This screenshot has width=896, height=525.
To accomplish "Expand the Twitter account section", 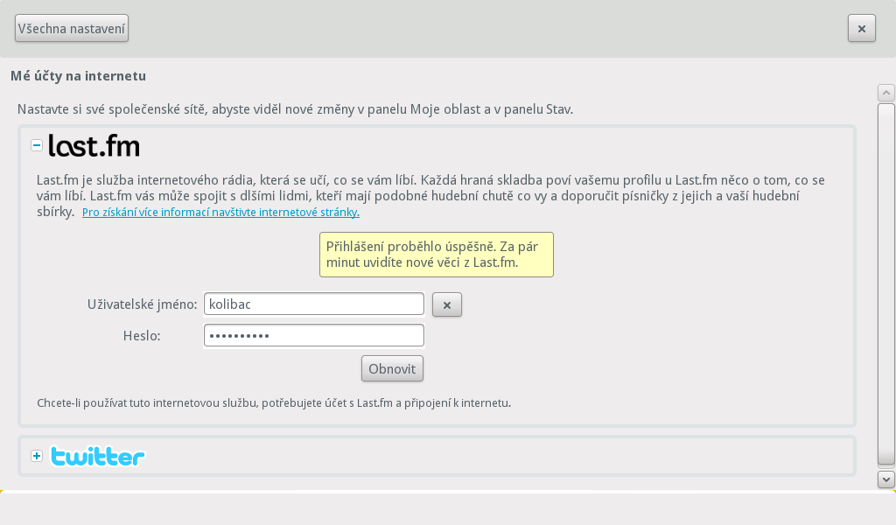I will pos(37,456).
